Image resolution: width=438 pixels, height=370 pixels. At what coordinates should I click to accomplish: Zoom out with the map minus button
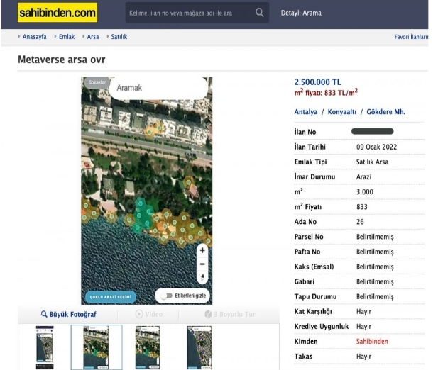(x=202, y=264)
